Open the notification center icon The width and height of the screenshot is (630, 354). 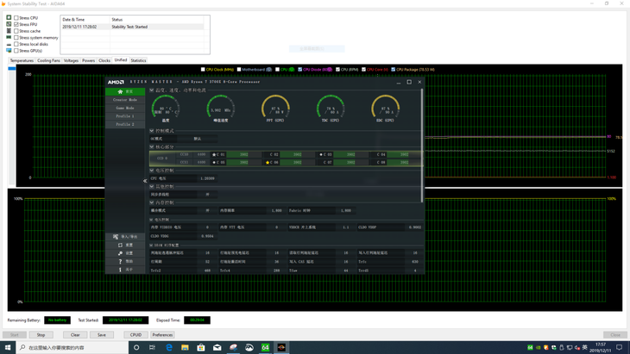[619, 347]
